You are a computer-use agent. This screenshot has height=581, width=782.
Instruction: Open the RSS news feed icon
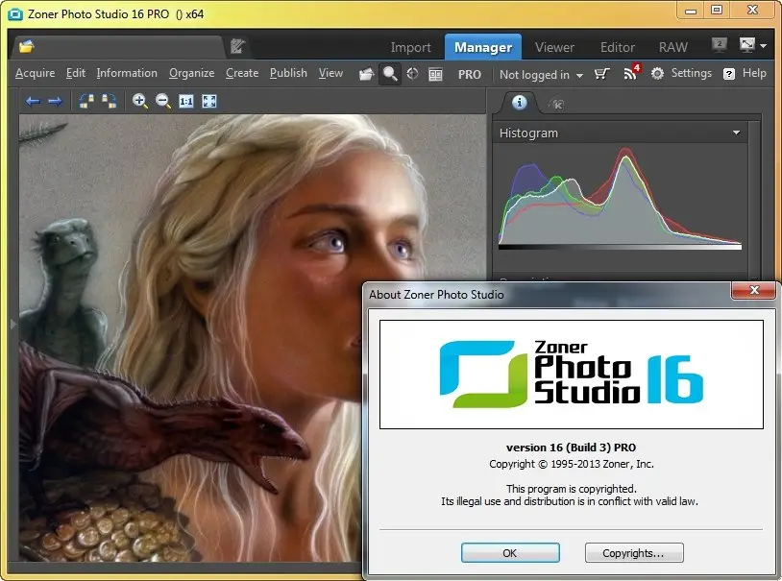631,72
